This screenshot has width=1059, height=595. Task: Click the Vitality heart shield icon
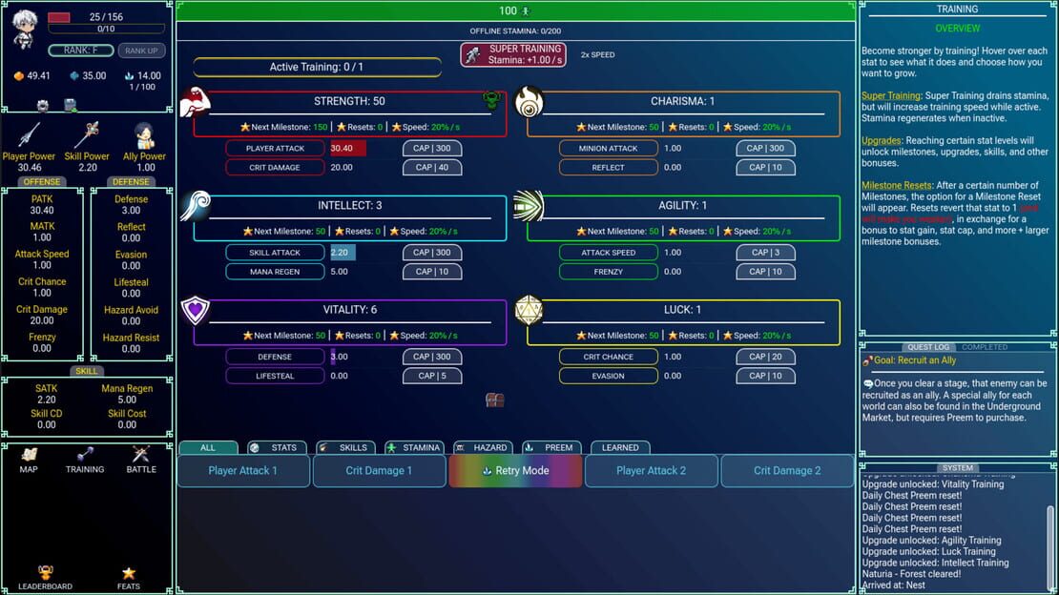coord(196,311)
